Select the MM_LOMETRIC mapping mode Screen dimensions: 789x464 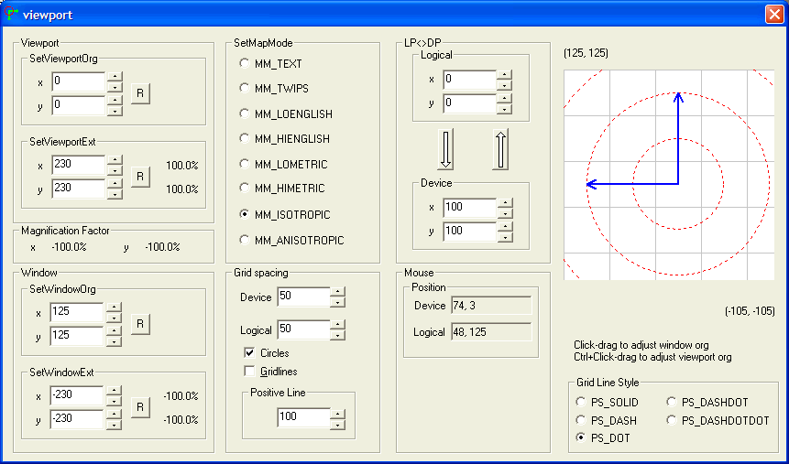[283, 165]
